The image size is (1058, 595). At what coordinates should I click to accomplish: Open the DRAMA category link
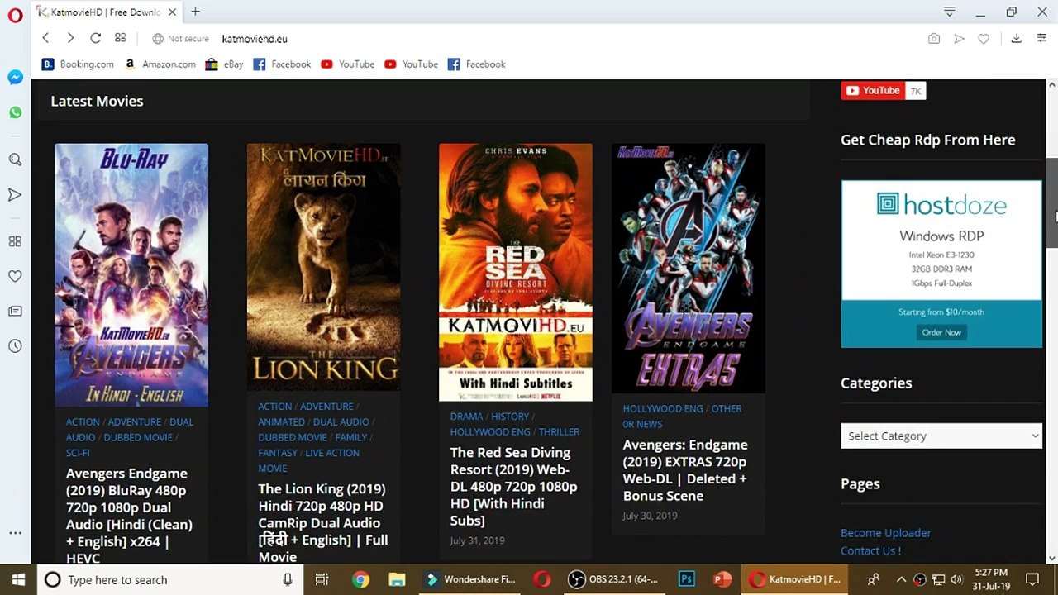(466, 416)
